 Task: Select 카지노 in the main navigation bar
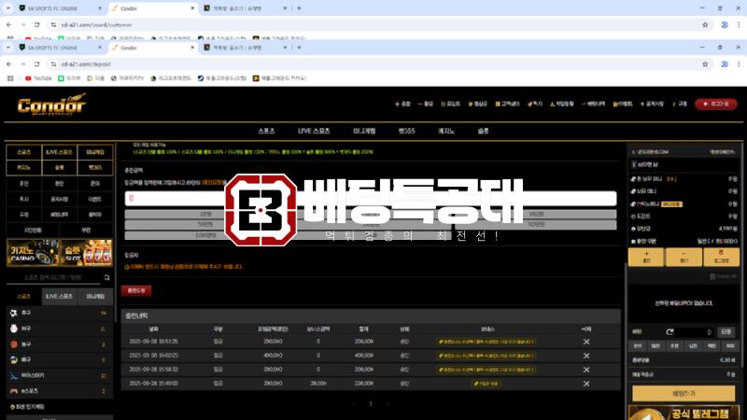point(446,131)
